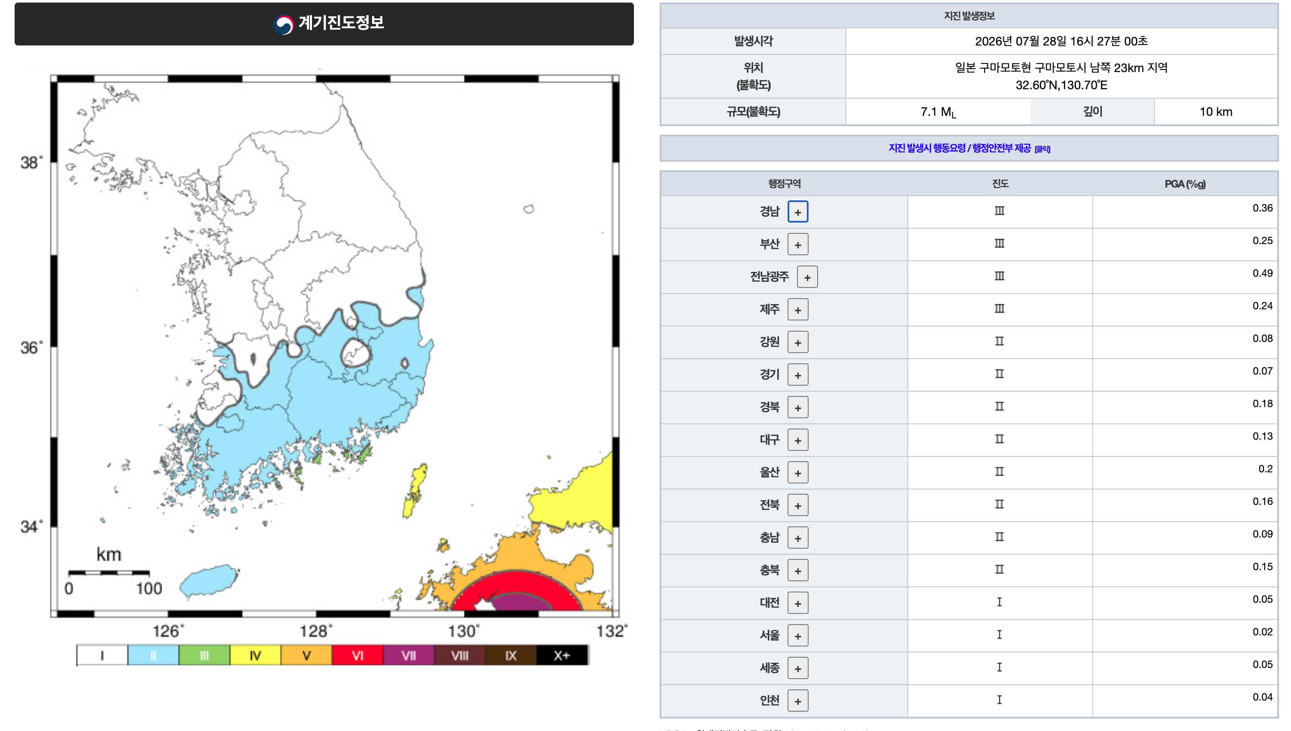1291x731 pixels.
Task: Expand the 전남광주 region row
Action: point(807,277)
